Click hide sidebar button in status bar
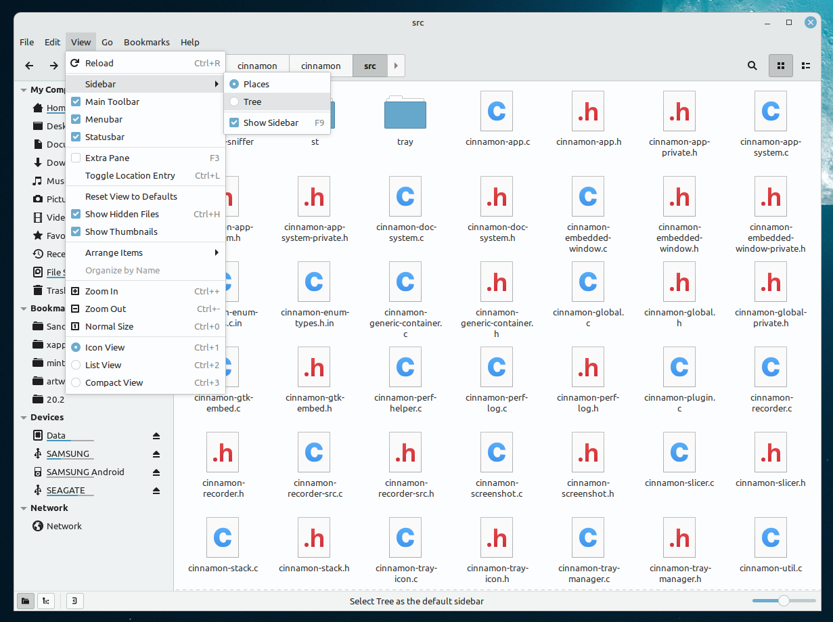 coord(74,600)
